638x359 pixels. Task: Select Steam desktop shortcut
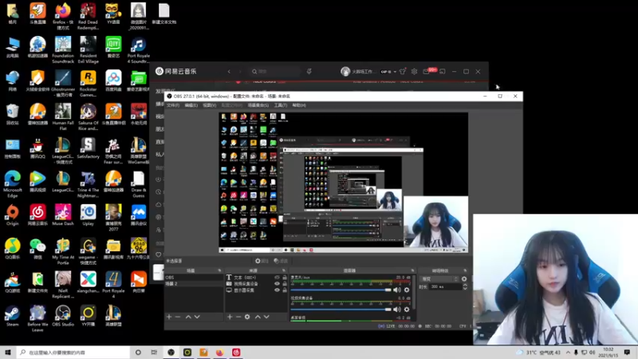coord(12,317)
